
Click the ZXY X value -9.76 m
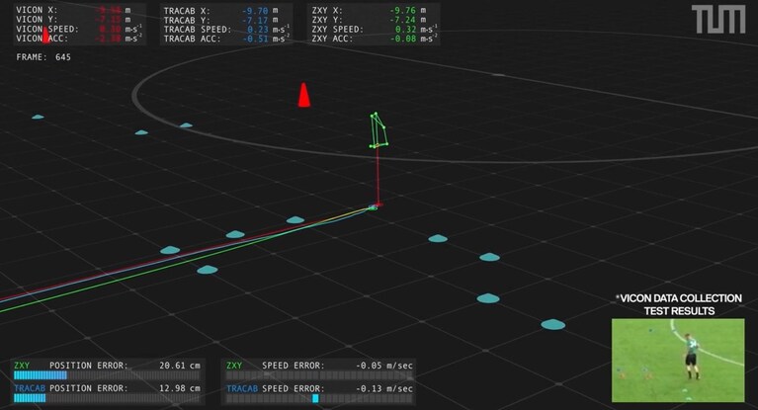click(x=408, y=10)
